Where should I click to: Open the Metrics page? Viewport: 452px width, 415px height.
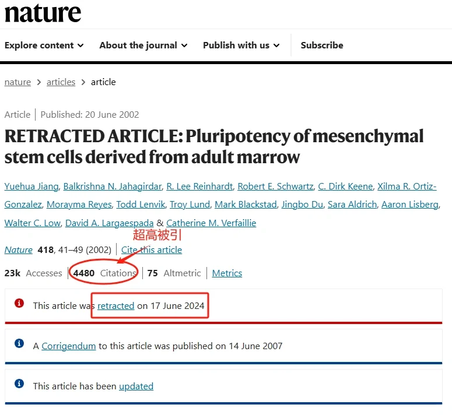click(x=227, y=273)
